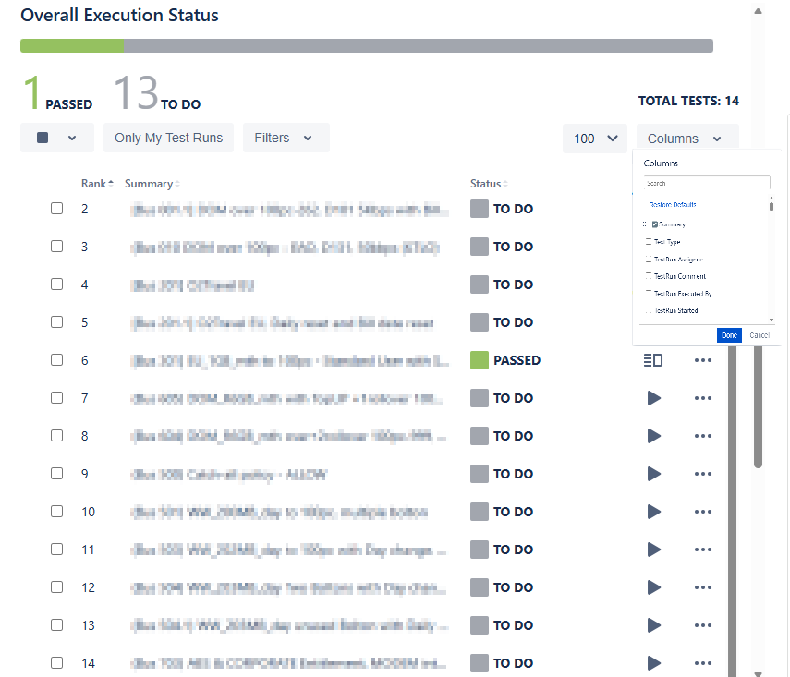Check the TestRun Assignee column option
Image resolution: width=790 pixels, height=677 pixels.
[650, 260]
